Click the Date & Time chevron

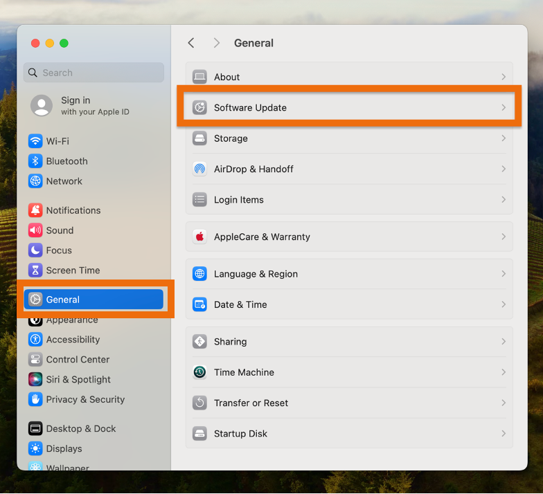504,304
